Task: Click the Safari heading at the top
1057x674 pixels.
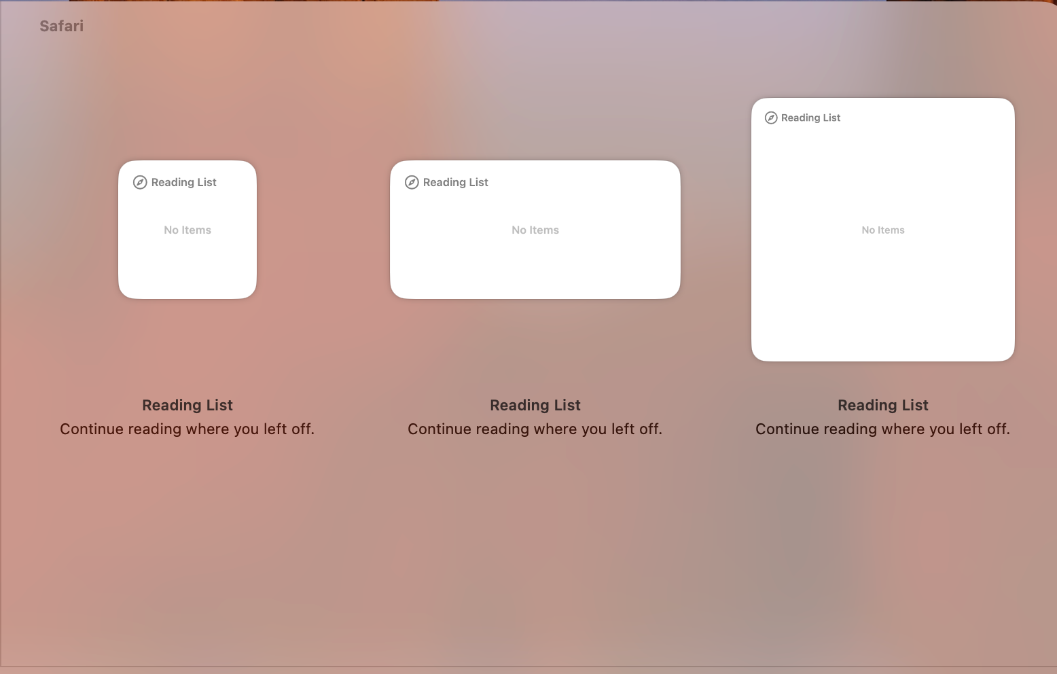Action: click(x=61, y=26)
